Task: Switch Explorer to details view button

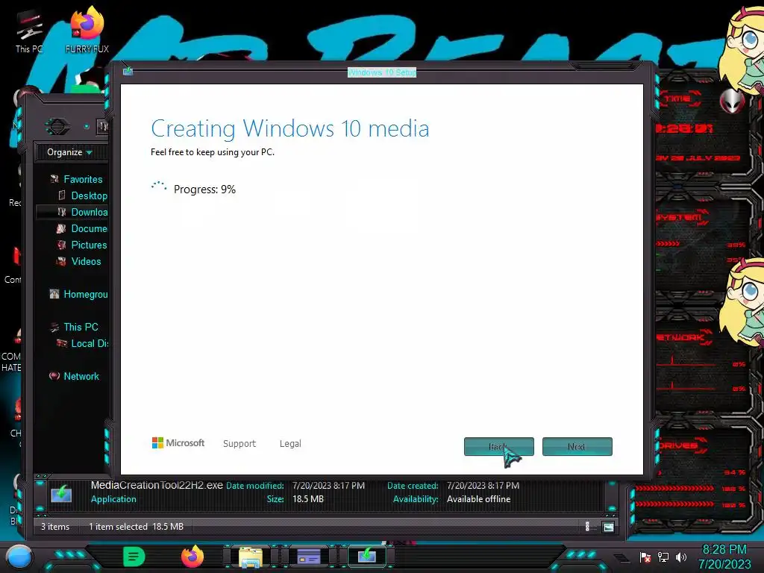Action: pyautogui.click(x=588, y=527)
